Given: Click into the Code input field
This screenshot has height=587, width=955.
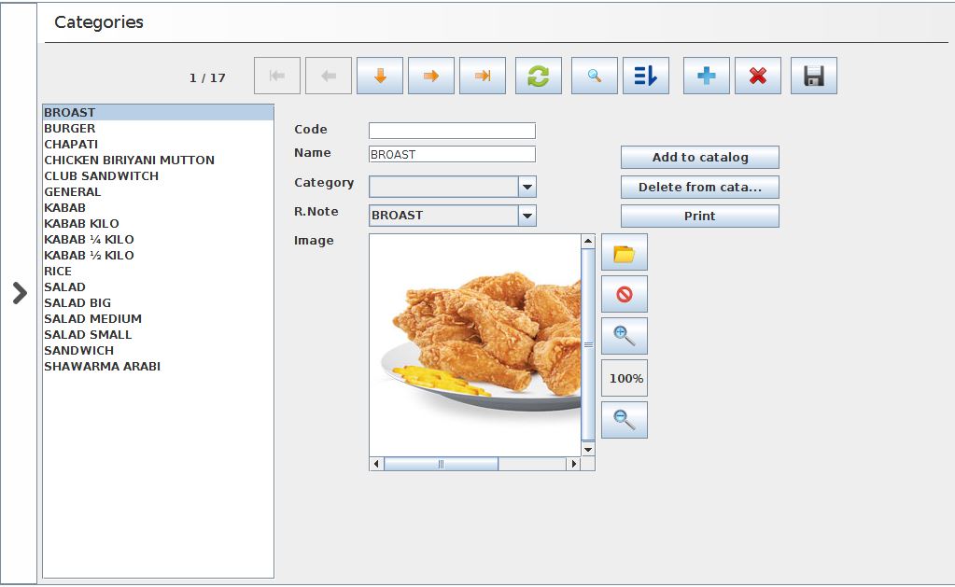Looking at the screenshot, I should coord(452,131).
